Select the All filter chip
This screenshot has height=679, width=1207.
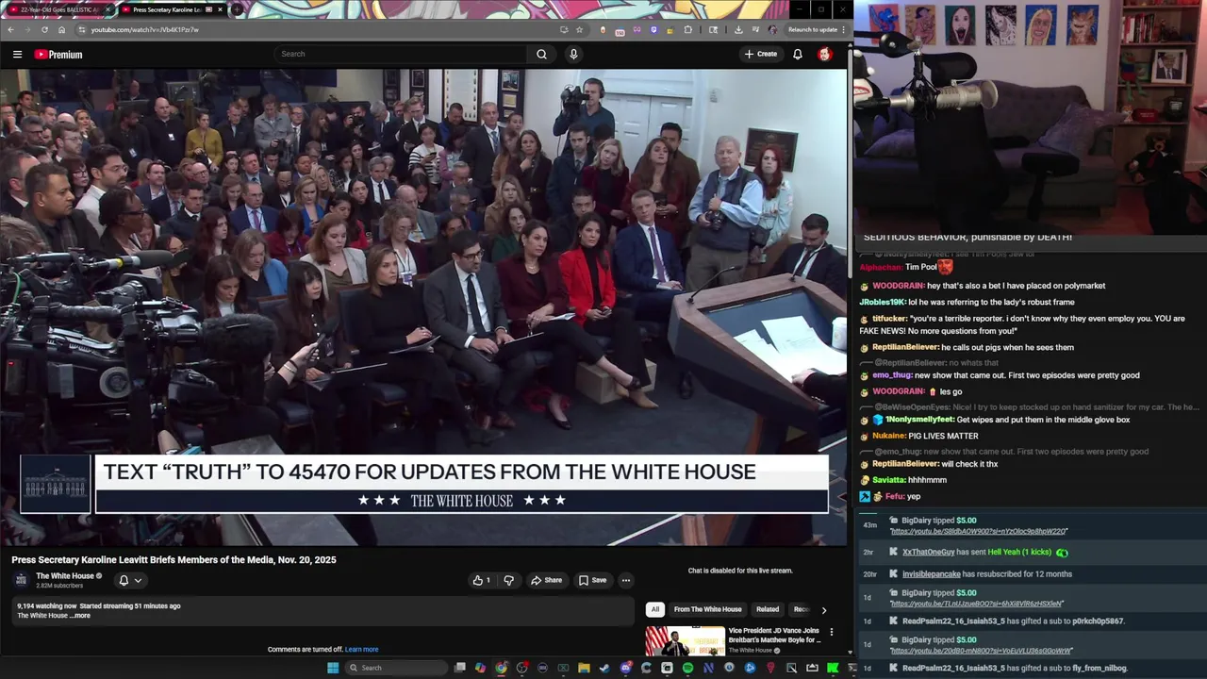655,609
